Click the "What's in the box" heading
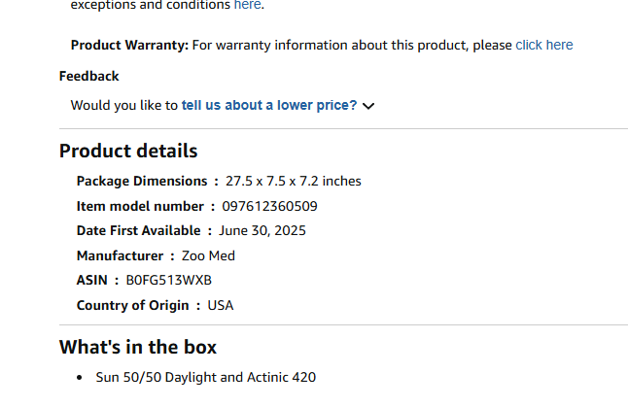The width and height of the screenshot is (628, 407). [138, 347]
